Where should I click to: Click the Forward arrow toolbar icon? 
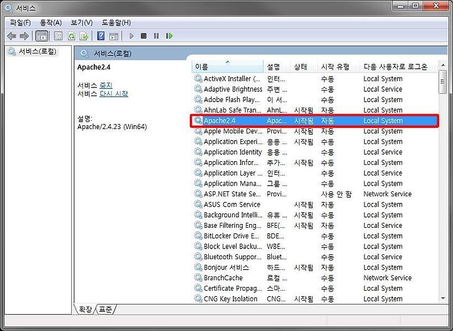[24, 36]
